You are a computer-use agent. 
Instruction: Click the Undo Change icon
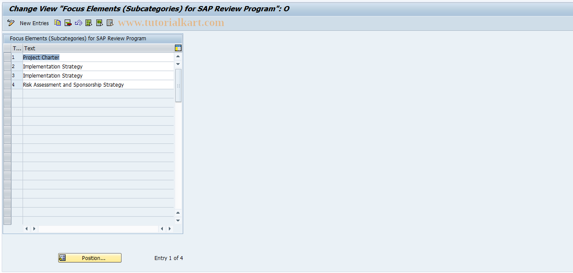pos(79,23)
